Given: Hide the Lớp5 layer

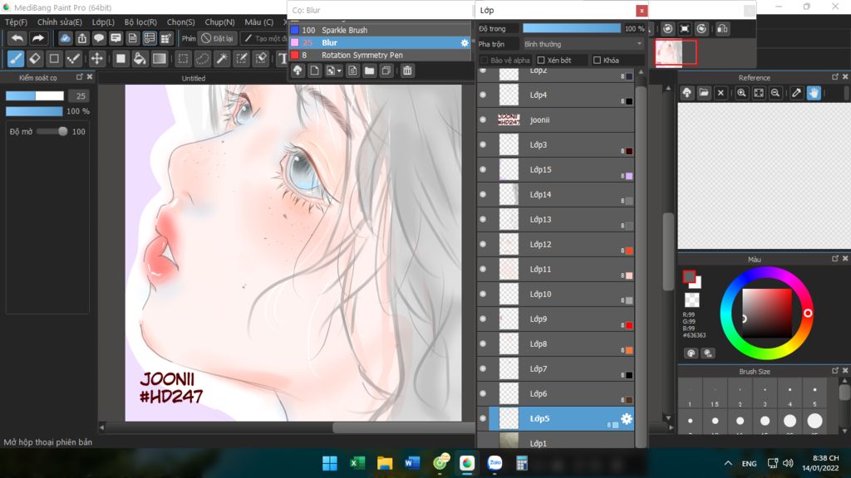Looking at the screenshot, I should point(483,418).
